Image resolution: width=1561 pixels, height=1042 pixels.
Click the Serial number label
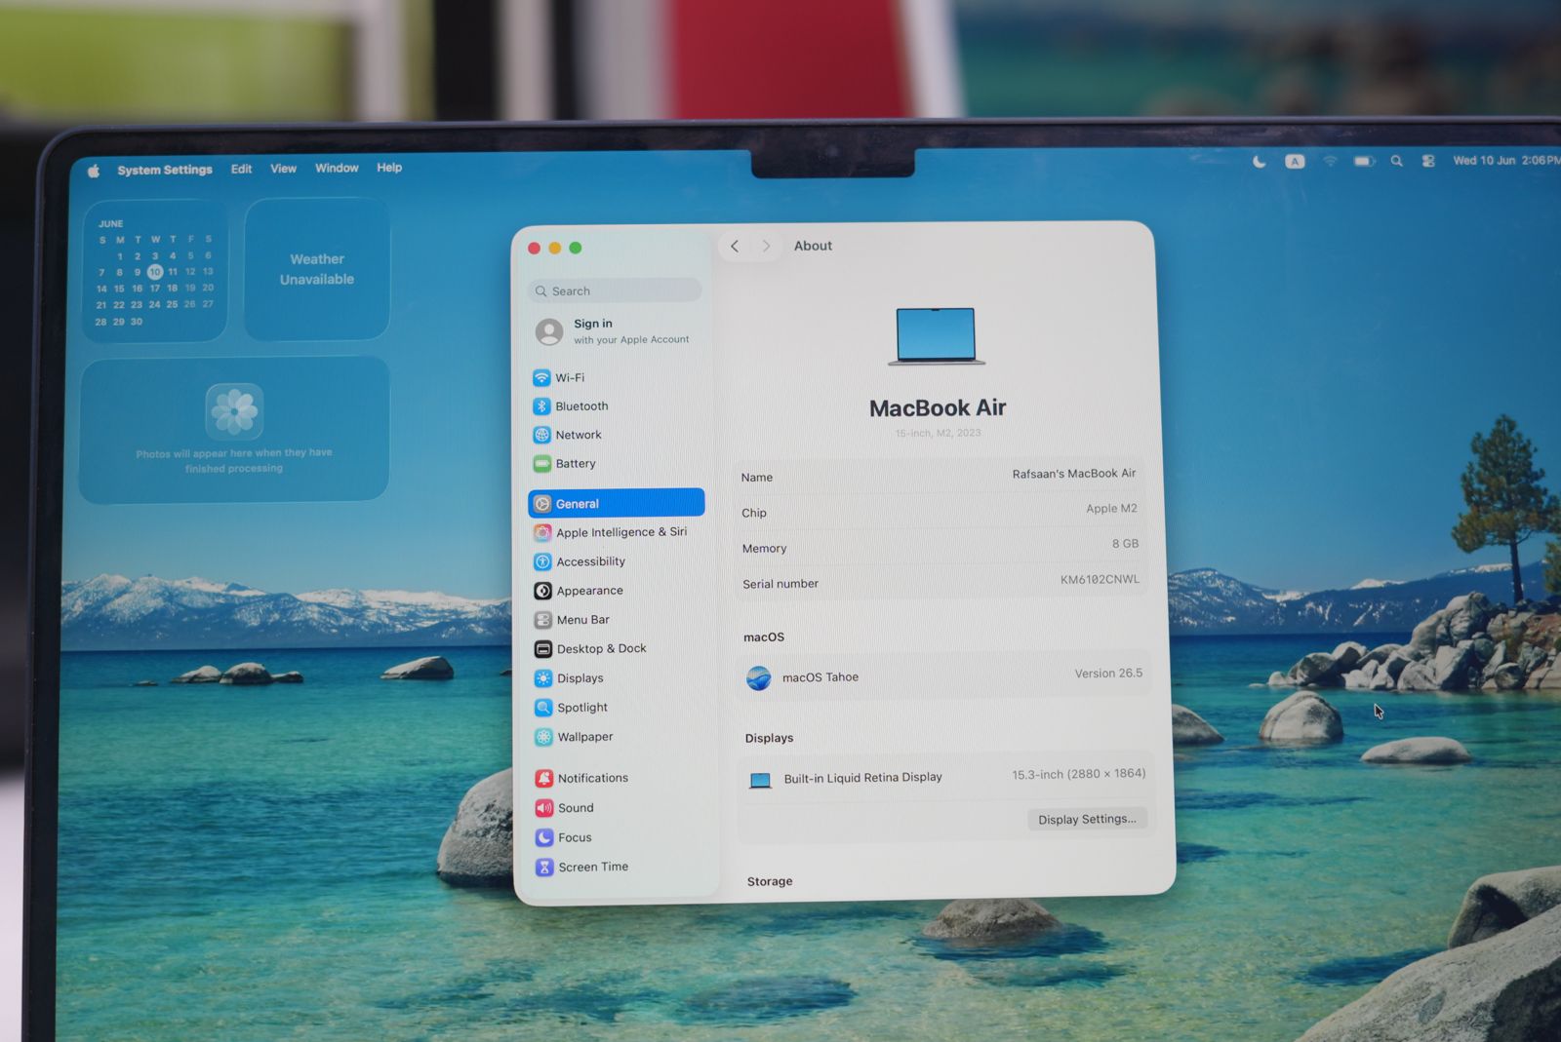pyautogui.click(x=780, y=584)
